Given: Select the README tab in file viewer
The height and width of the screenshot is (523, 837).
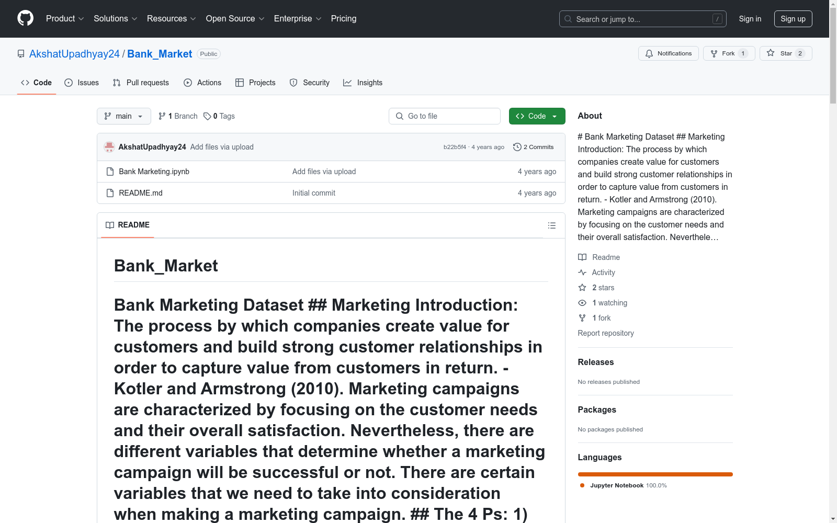Looking at the screenshot, I should (x=128, y=225).
